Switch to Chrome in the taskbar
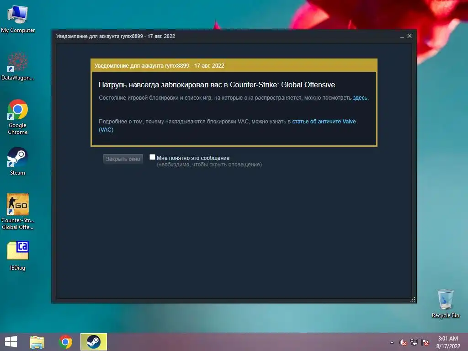468x351 pixels. 65,342
